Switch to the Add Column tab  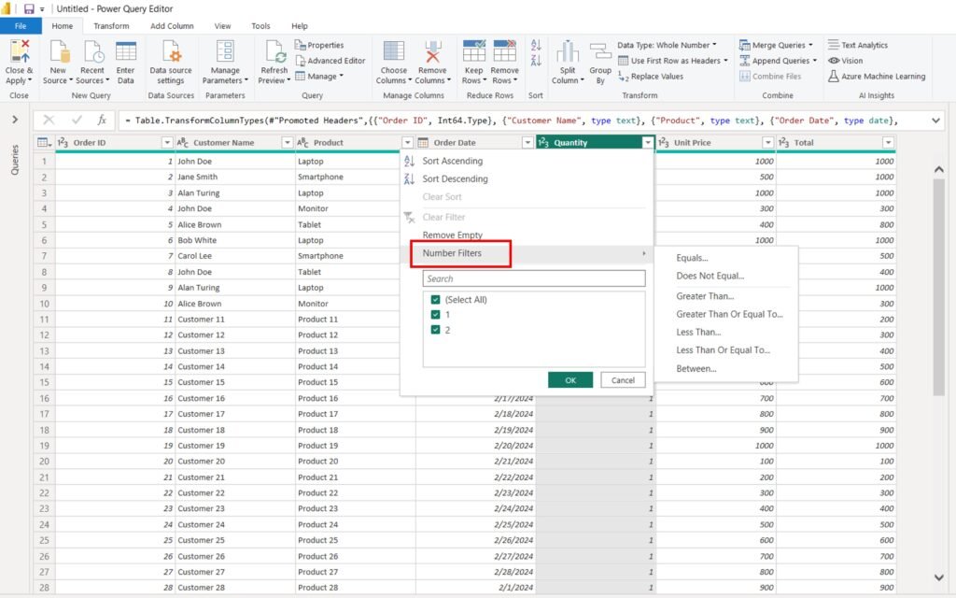(x=172, y=25)
